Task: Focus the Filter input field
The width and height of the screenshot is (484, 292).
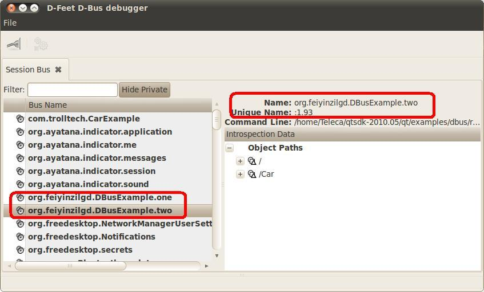Action: click(73, 90)
